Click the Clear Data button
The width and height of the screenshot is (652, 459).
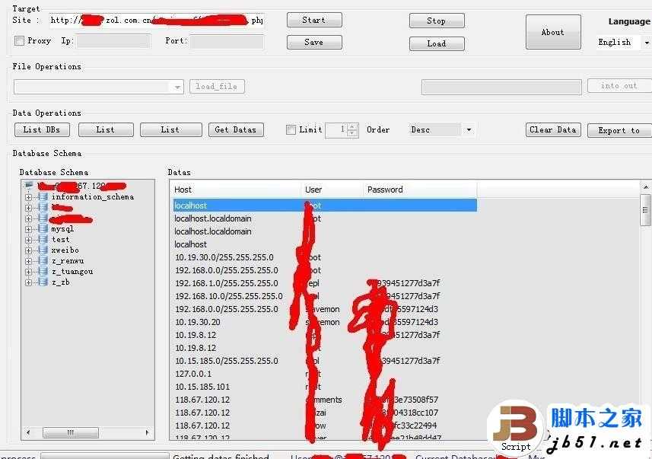[553, 130]
